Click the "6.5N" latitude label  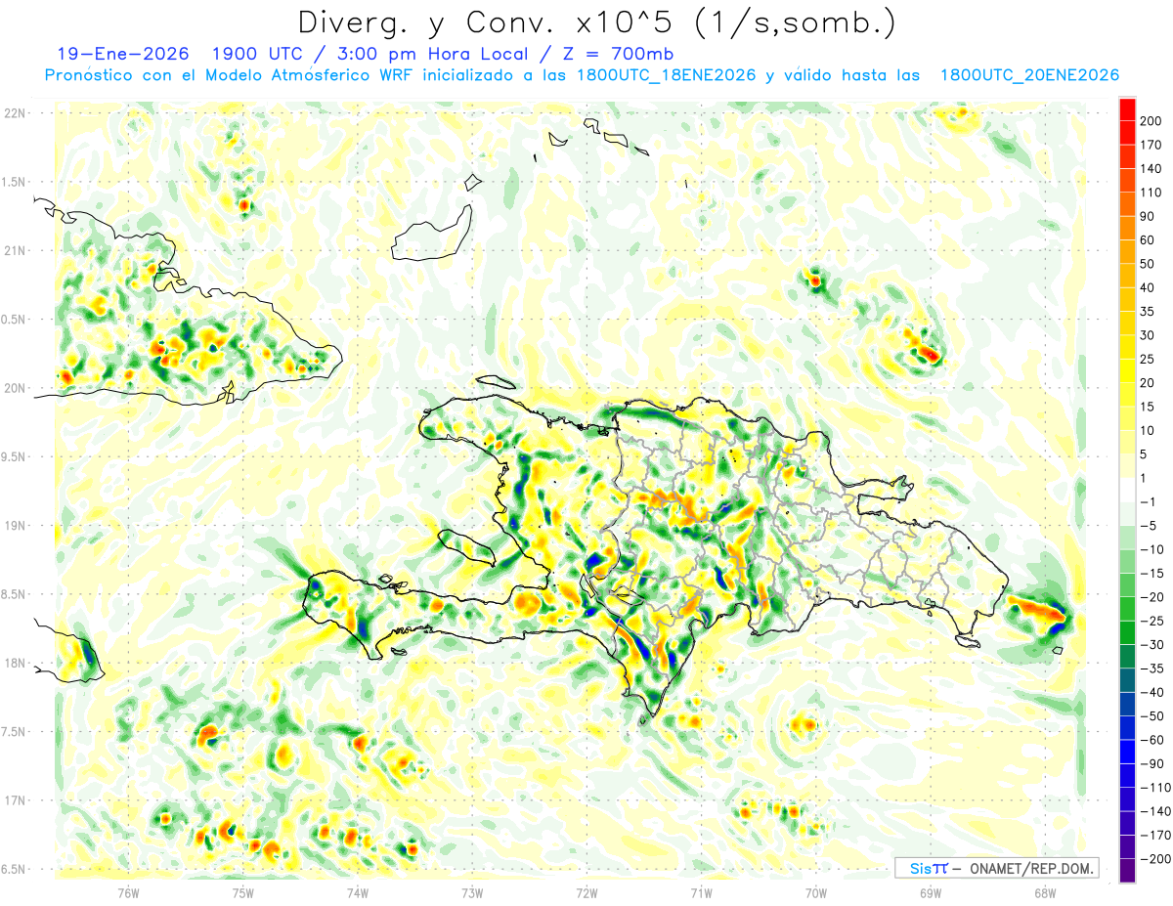coord(15,869)
